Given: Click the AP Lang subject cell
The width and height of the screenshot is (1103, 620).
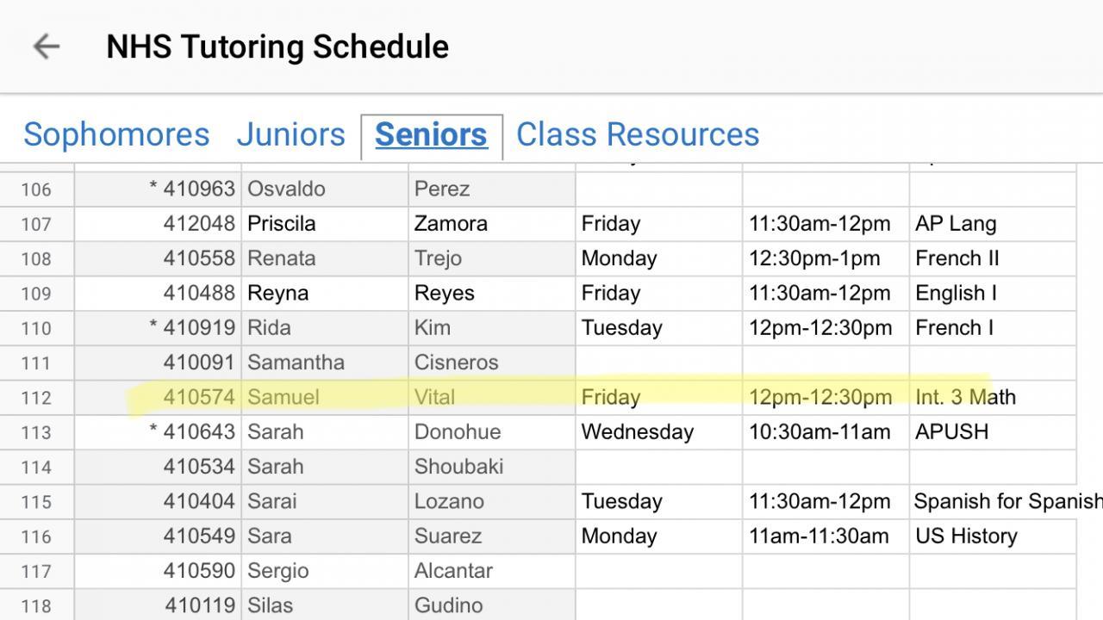Looking at the screenshot, I should pyautogui.click(x=991, y=224).
